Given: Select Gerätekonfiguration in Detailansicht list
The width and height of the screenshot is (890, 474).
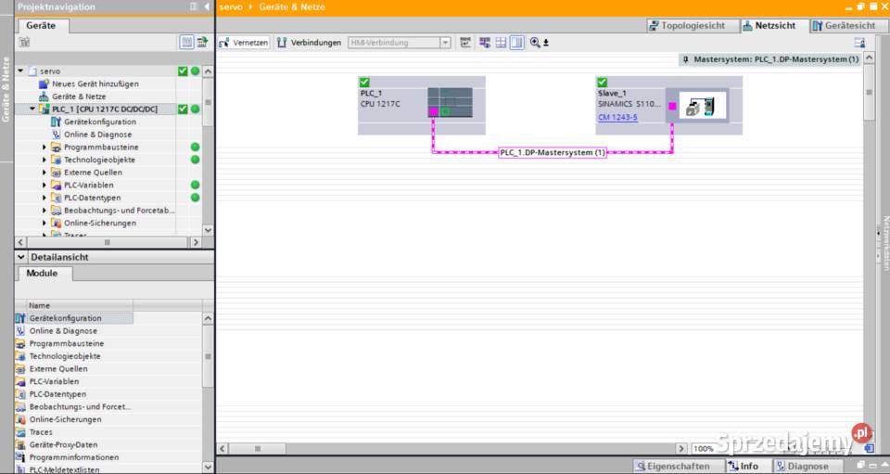Looking at the screenshot, I should pyautogui.click(x=65, y=318).
